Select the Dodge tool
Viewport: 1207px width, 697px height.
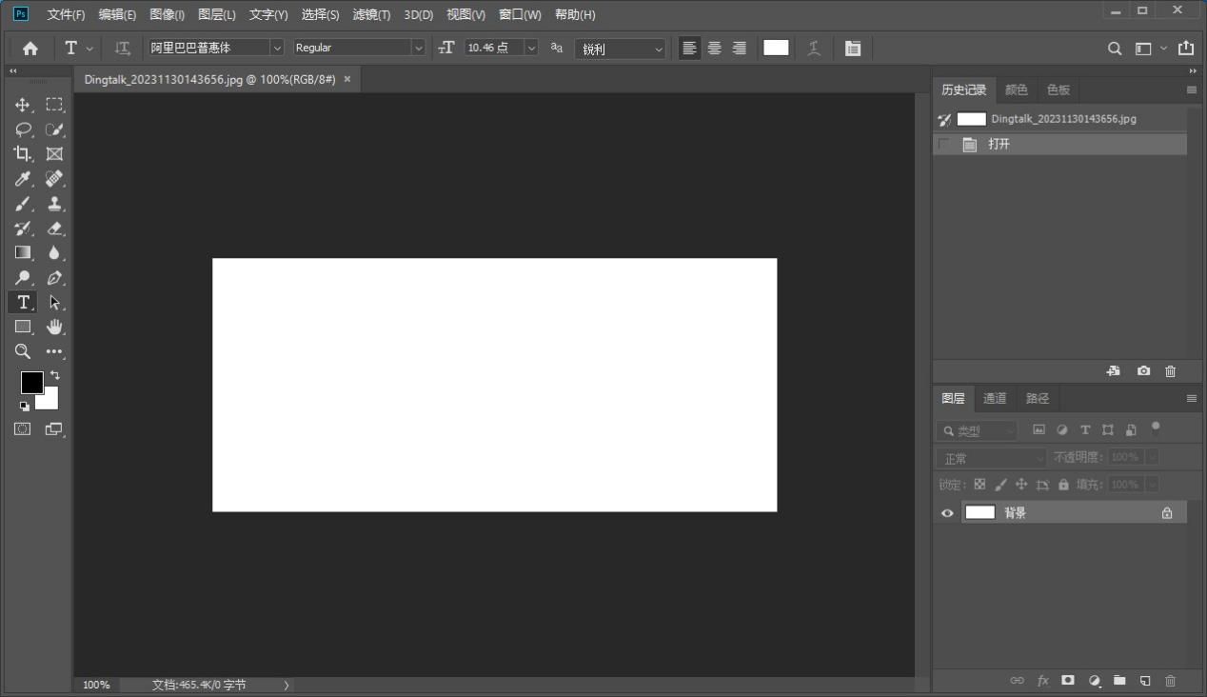click(23, 278)
